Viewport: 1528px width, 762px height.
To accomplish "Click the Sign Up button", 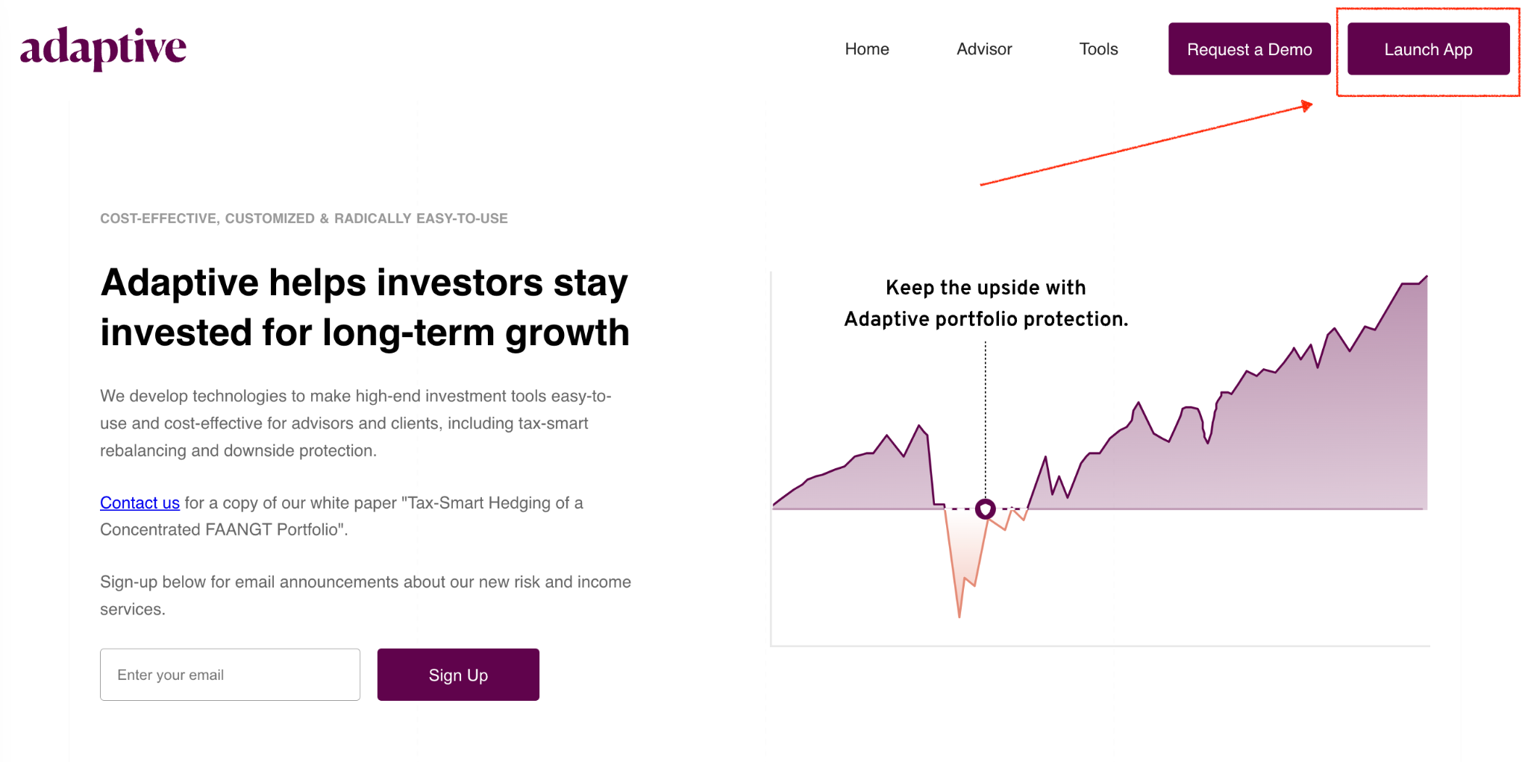I will [458, 674].
